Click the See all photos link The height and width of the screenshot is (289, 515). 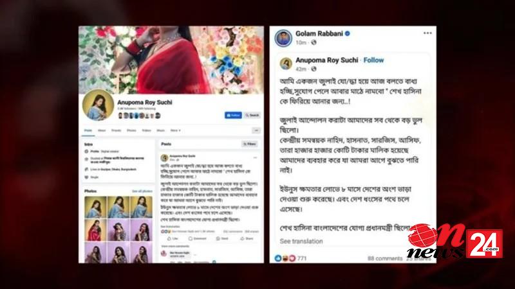142,191
